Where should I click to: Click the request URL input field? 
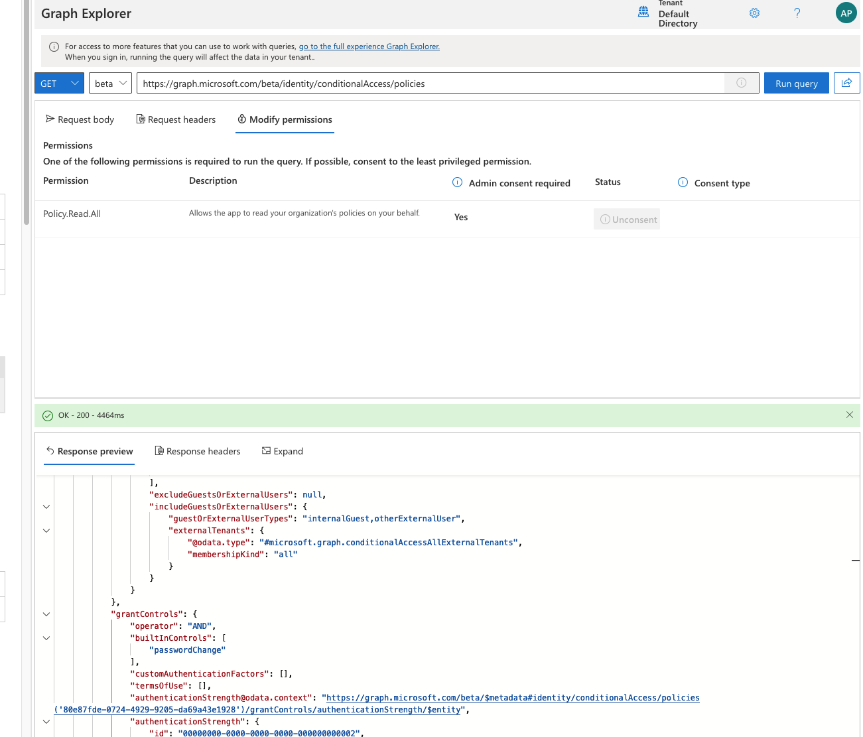point(398,83)
